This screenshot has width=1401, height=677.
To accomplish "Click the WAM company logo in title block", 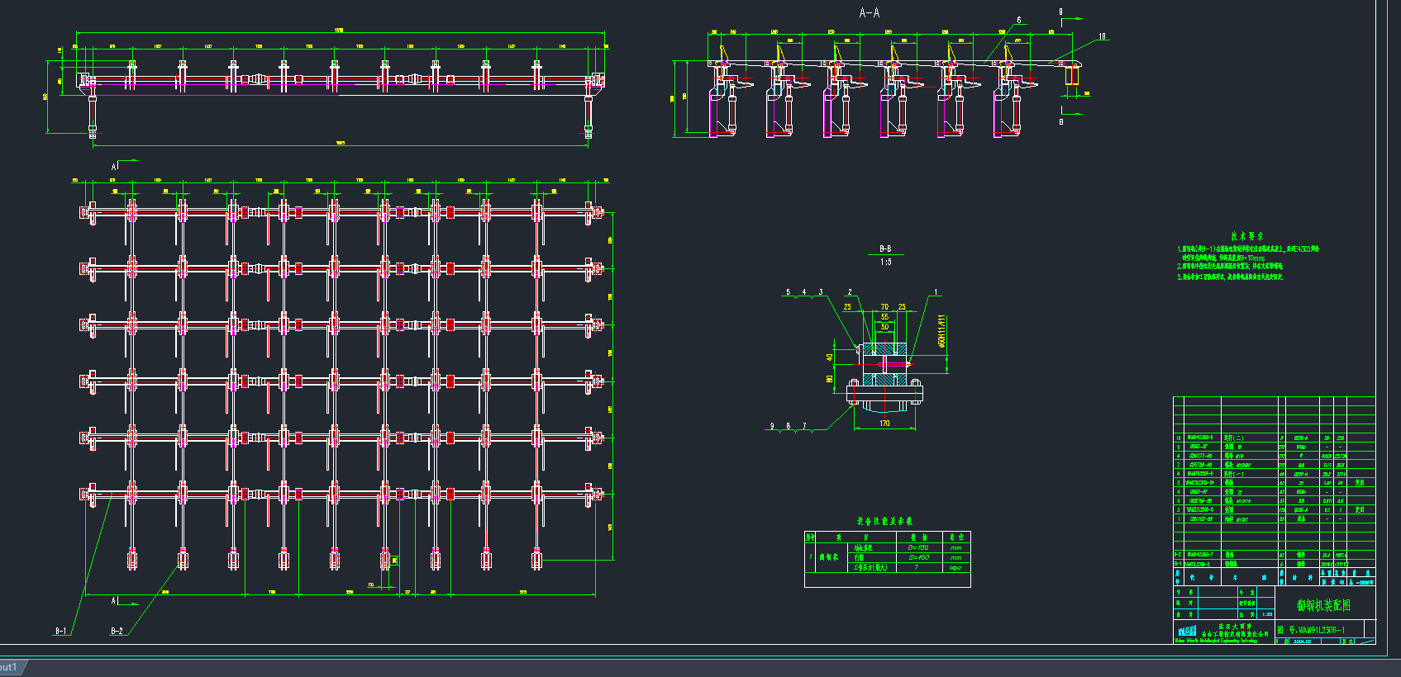I will [1186, 632].
